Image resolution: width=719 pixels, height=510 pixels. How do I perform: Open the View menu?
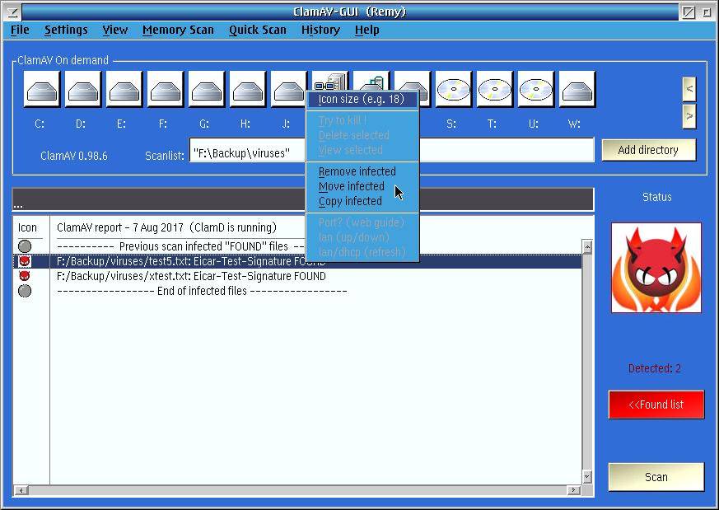pyautogui.click(x=115, y=30)
